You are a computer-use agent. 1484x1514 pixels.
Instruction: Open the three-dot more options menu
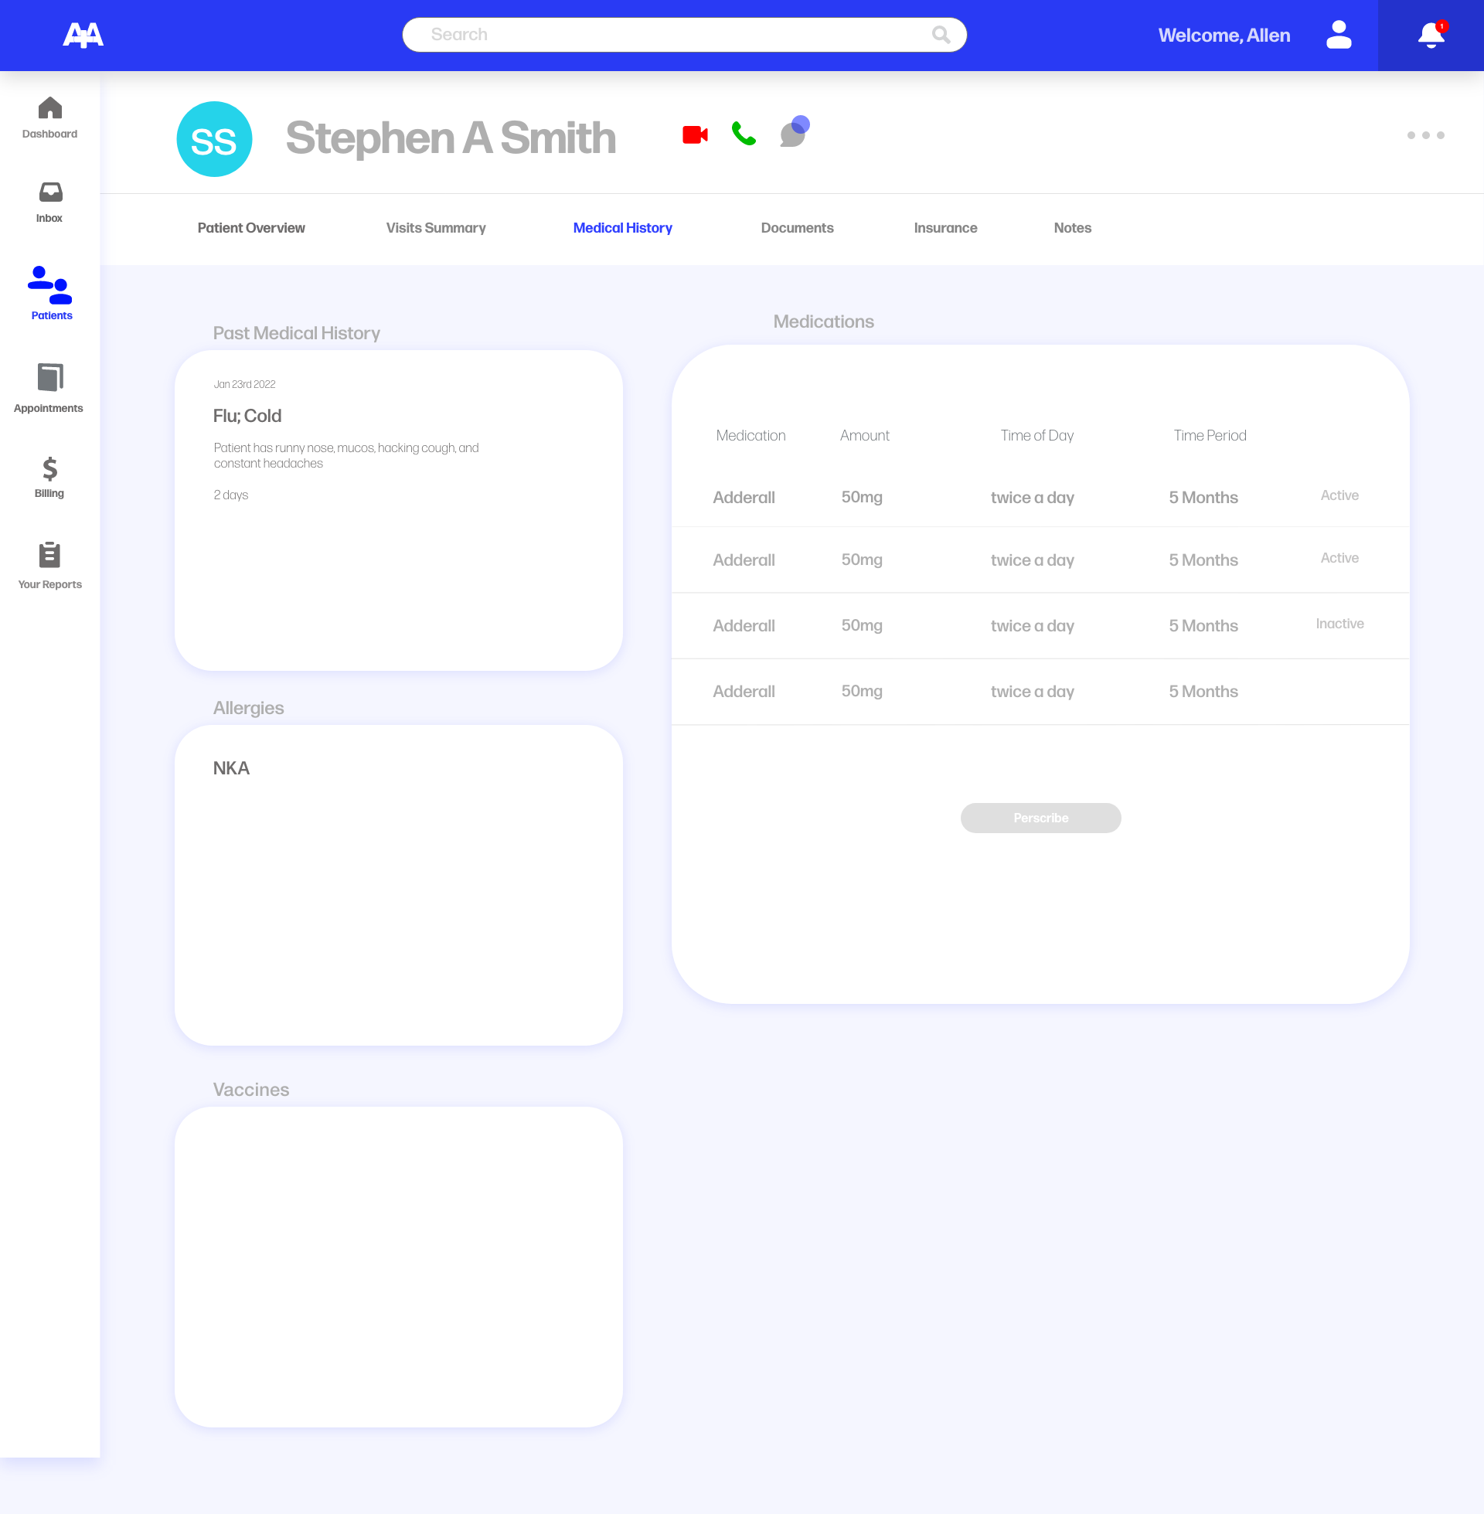(x=1424, y=135)
